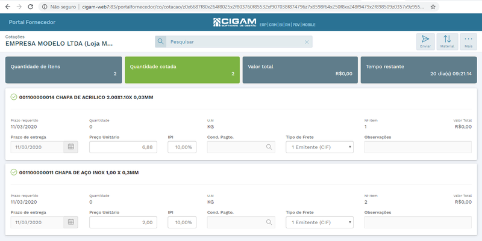This screenshot has height=241, width=482.
Task: Expand Tipo de Frete dropdown for AÇO INOX item
Action: coord(320,222)
